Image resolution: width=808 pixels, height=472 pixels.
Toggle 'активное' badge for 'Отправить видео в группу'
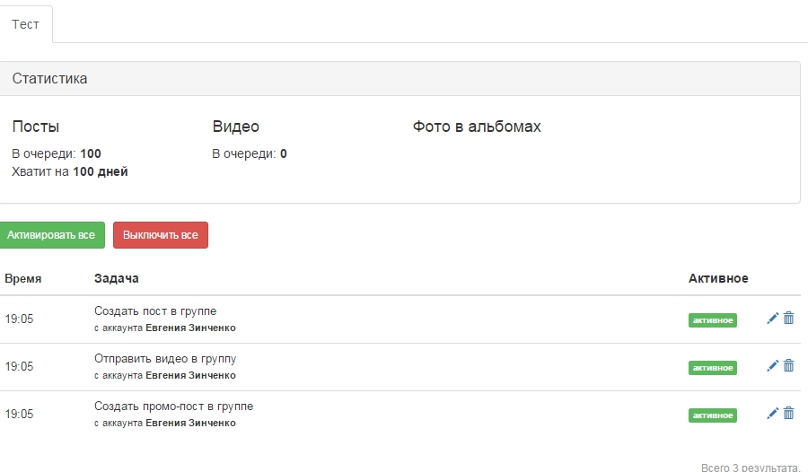[712, 368]
